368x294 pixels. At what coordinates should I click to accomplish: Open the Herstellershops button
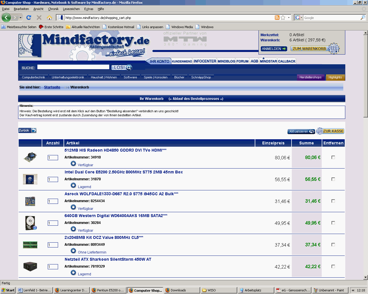pyautogui.click(x=310, y=77)
